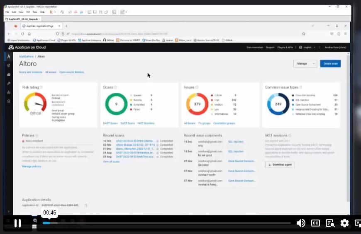Click VMware take snapshot clock icon
This screenshot has width=361, height=234.
tap(70, 12)
